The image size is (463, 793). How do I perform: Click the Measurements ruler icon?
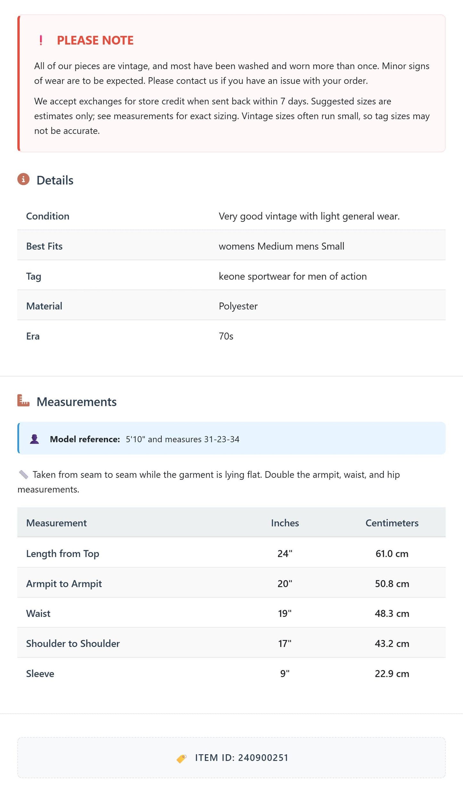[23, 400]
